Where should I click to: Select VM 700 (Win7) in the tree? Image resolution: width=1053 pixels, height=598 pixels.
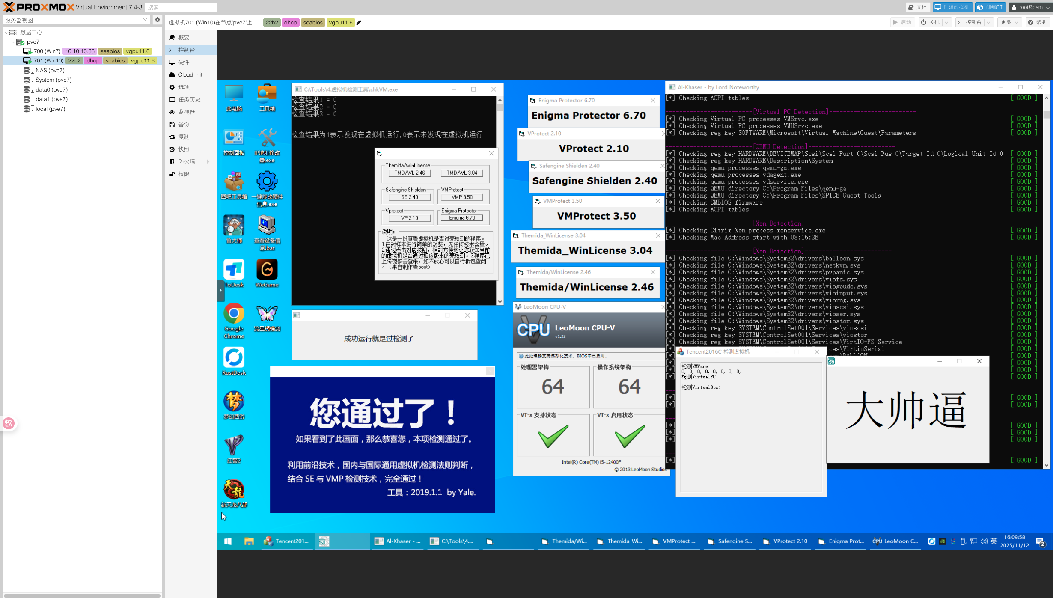47,51
